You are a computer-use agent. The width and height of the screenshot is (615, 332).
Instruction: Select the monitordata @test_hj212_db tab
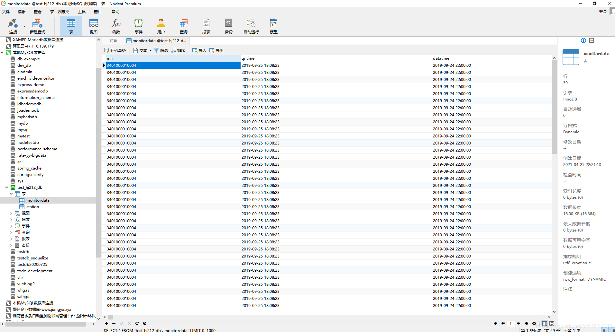(x=157, y=41)
